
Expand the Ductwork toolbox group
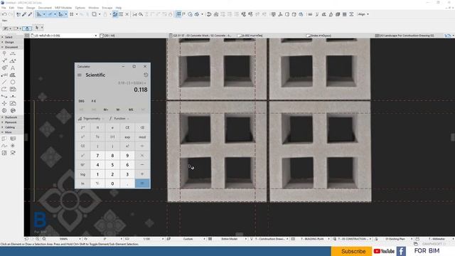coord(11,117)
